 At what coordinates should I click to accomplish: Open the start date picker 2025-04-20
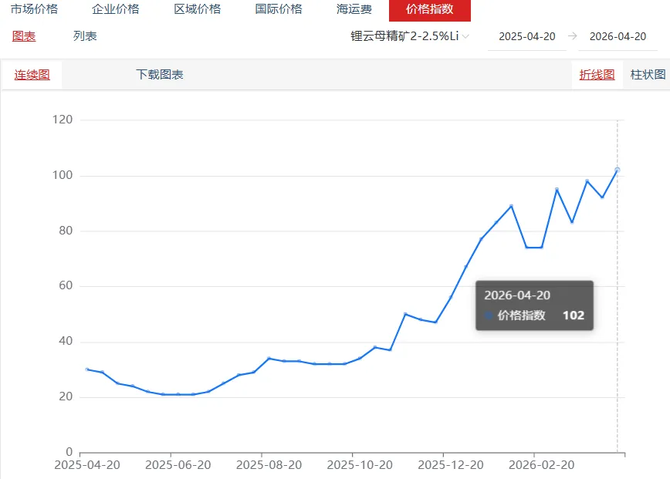[x=527, y=35]
